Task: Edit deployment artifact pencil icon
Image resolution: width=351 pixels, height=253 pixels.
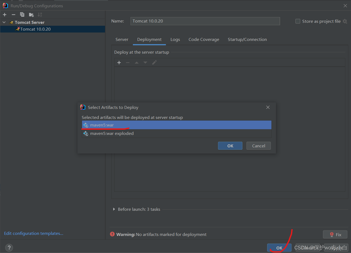Action: click(x=154, y=63)
